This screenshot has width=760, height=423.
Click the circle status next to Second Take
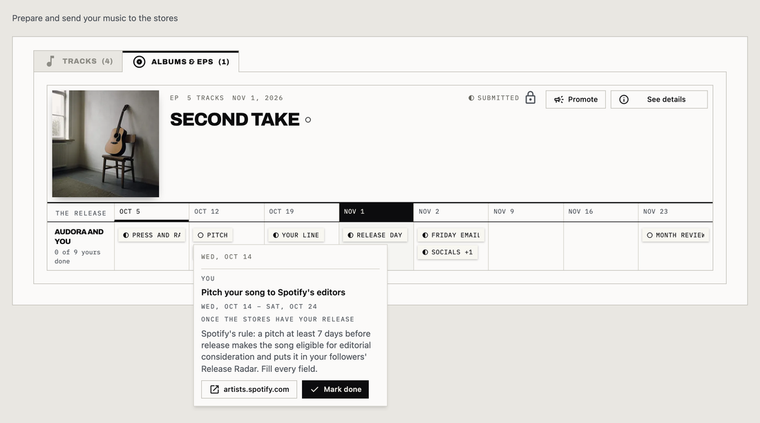(307, 120)
